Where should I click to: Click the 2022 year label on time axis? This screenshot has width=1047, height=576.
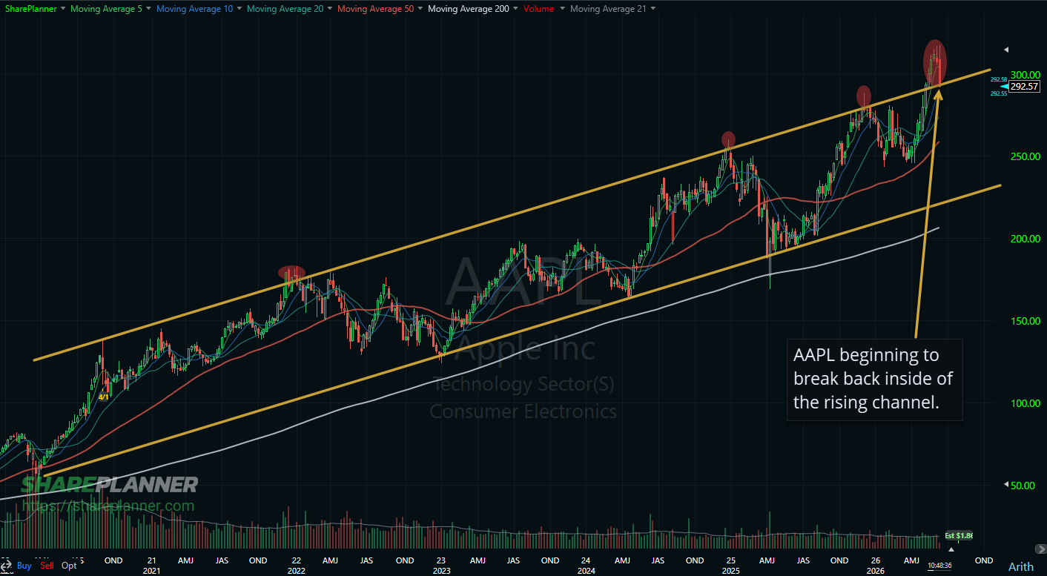point(295,571)
